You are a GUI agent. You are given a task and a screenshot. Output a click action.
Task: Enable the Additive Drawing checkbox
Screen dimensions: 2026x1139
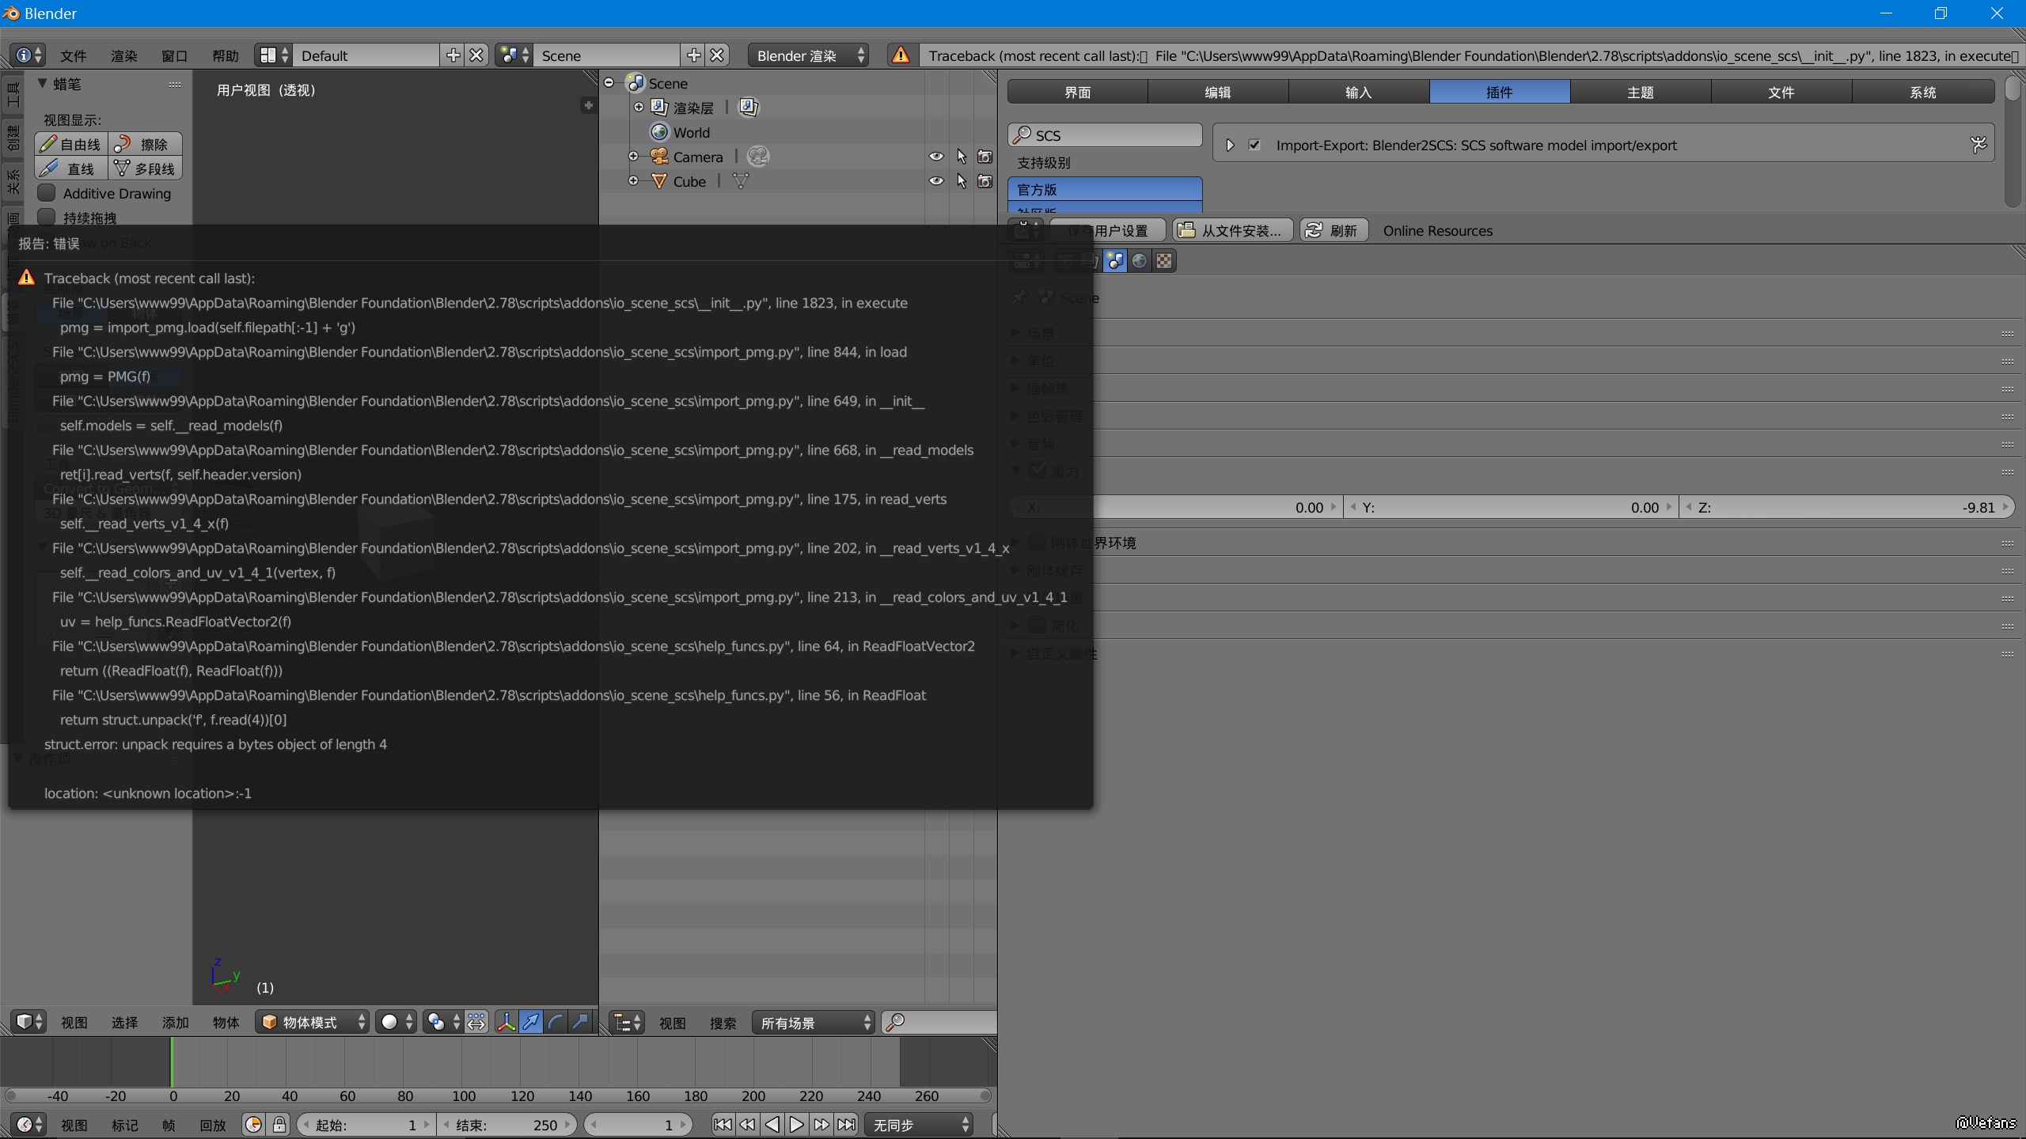click(x=47, y=193)
